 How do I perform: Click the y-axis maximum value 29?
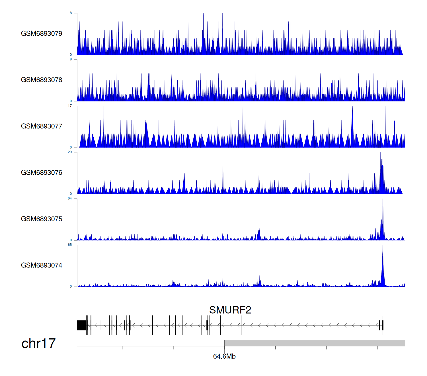[70, 152]
